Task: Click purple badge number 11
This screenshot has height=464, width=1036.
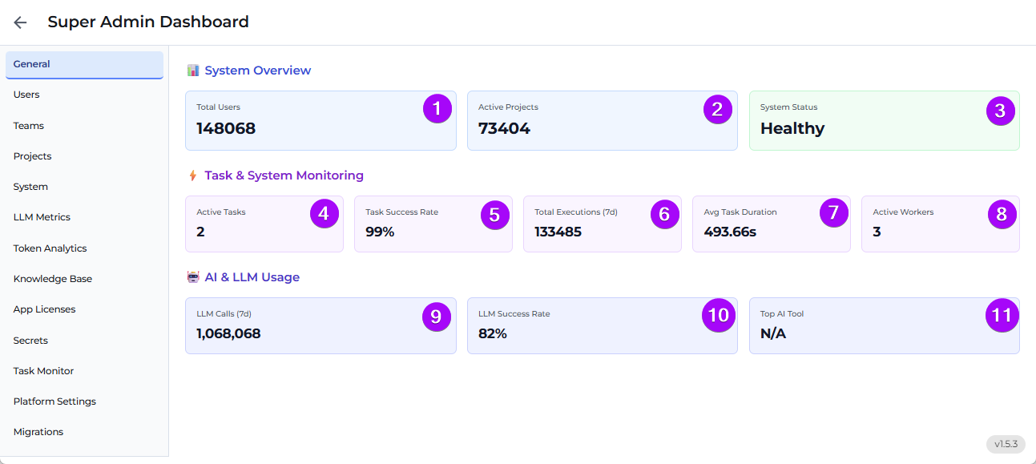Action: coord(1002,316)
